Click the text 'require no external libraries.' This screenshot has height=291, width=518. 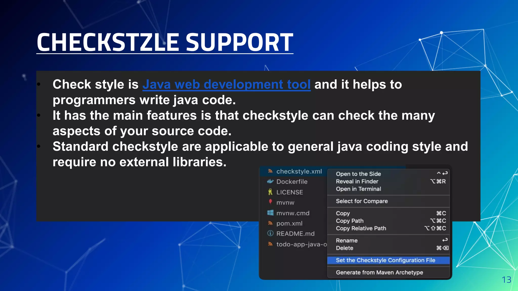139,162
